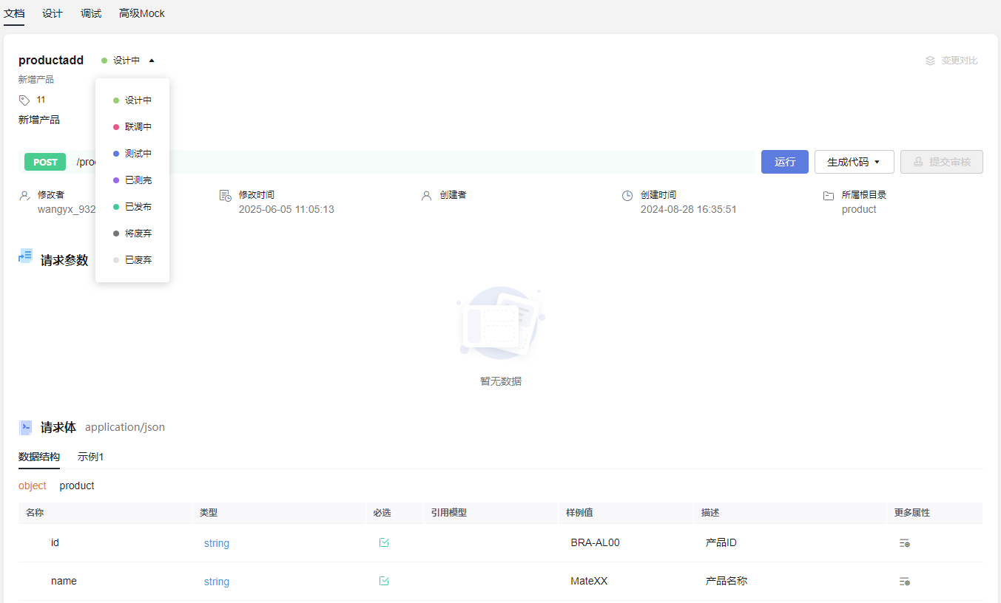Screen dimensions: 1001x603
Task: Open the 高级Mock tab
Action: pyautogui.click(x=142, y=13)
